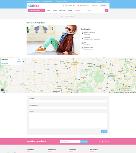Screen dimensions: 136x153
Task: Click the Google Plus social icon
Action: (x=105, y=141)
